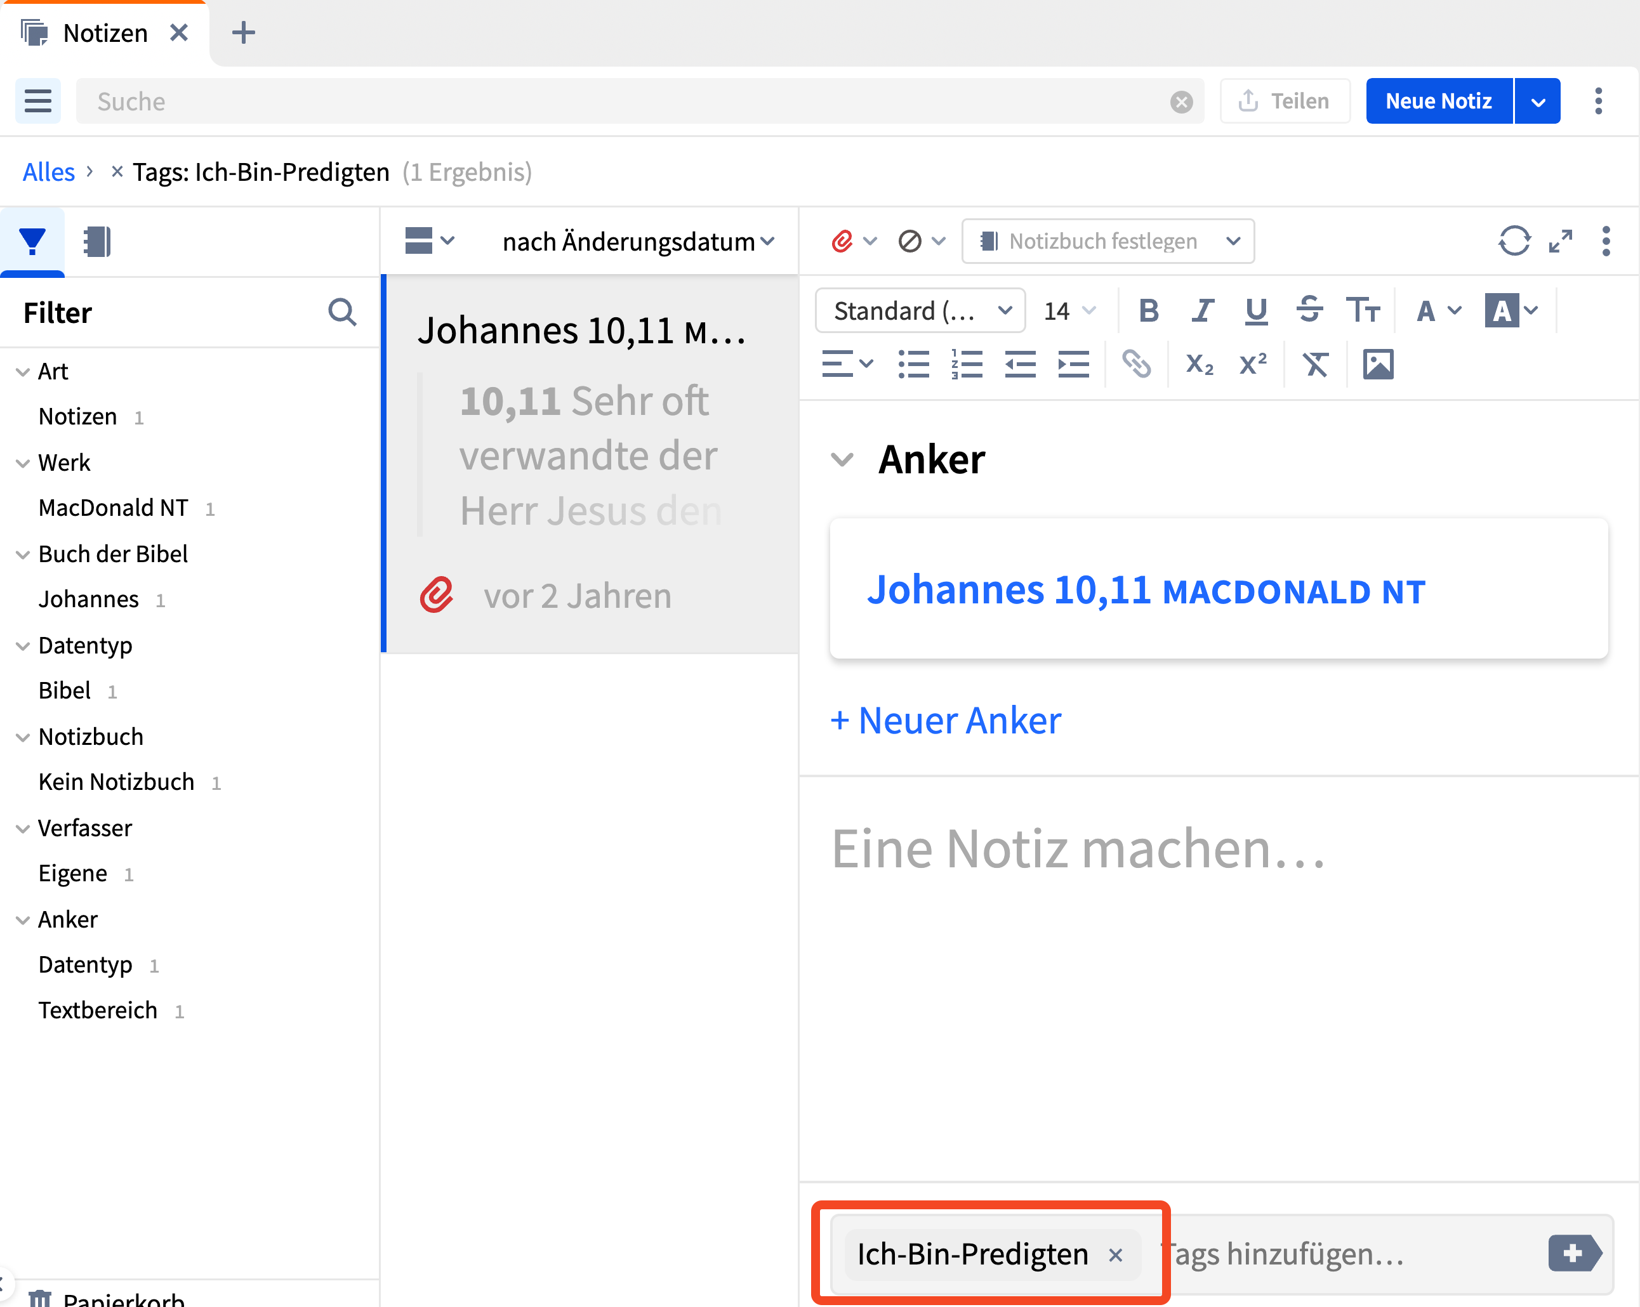Select the Filter funnel tab
The height and width of the screenshot is (1307, 1640).
point(33,242)
